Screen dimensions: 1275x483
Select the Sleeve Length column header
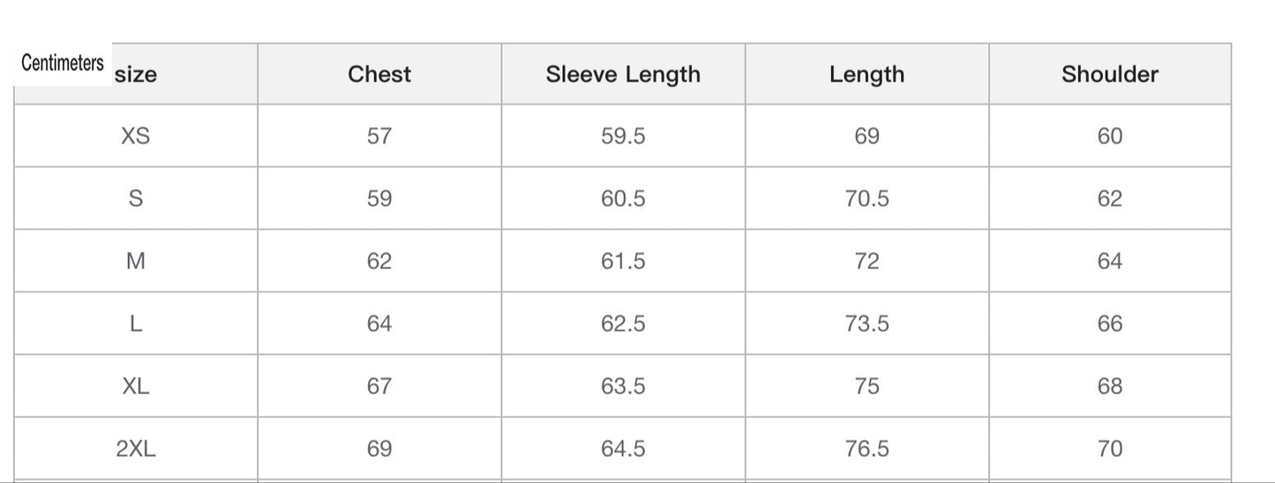click(623, 74)
